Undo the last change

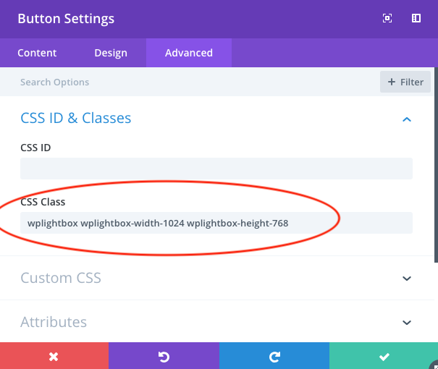coord(164,356)
